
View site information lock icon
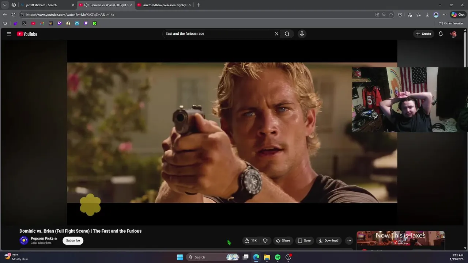(22, 15)
